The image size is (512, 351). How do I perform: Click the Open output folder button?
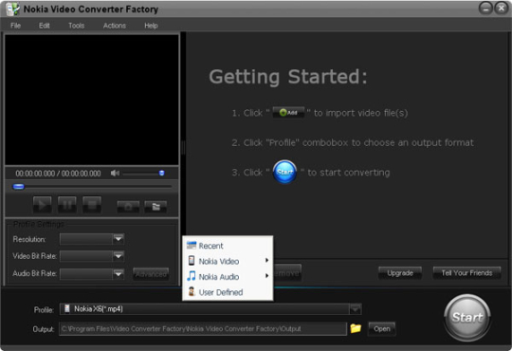click(382, 328)
